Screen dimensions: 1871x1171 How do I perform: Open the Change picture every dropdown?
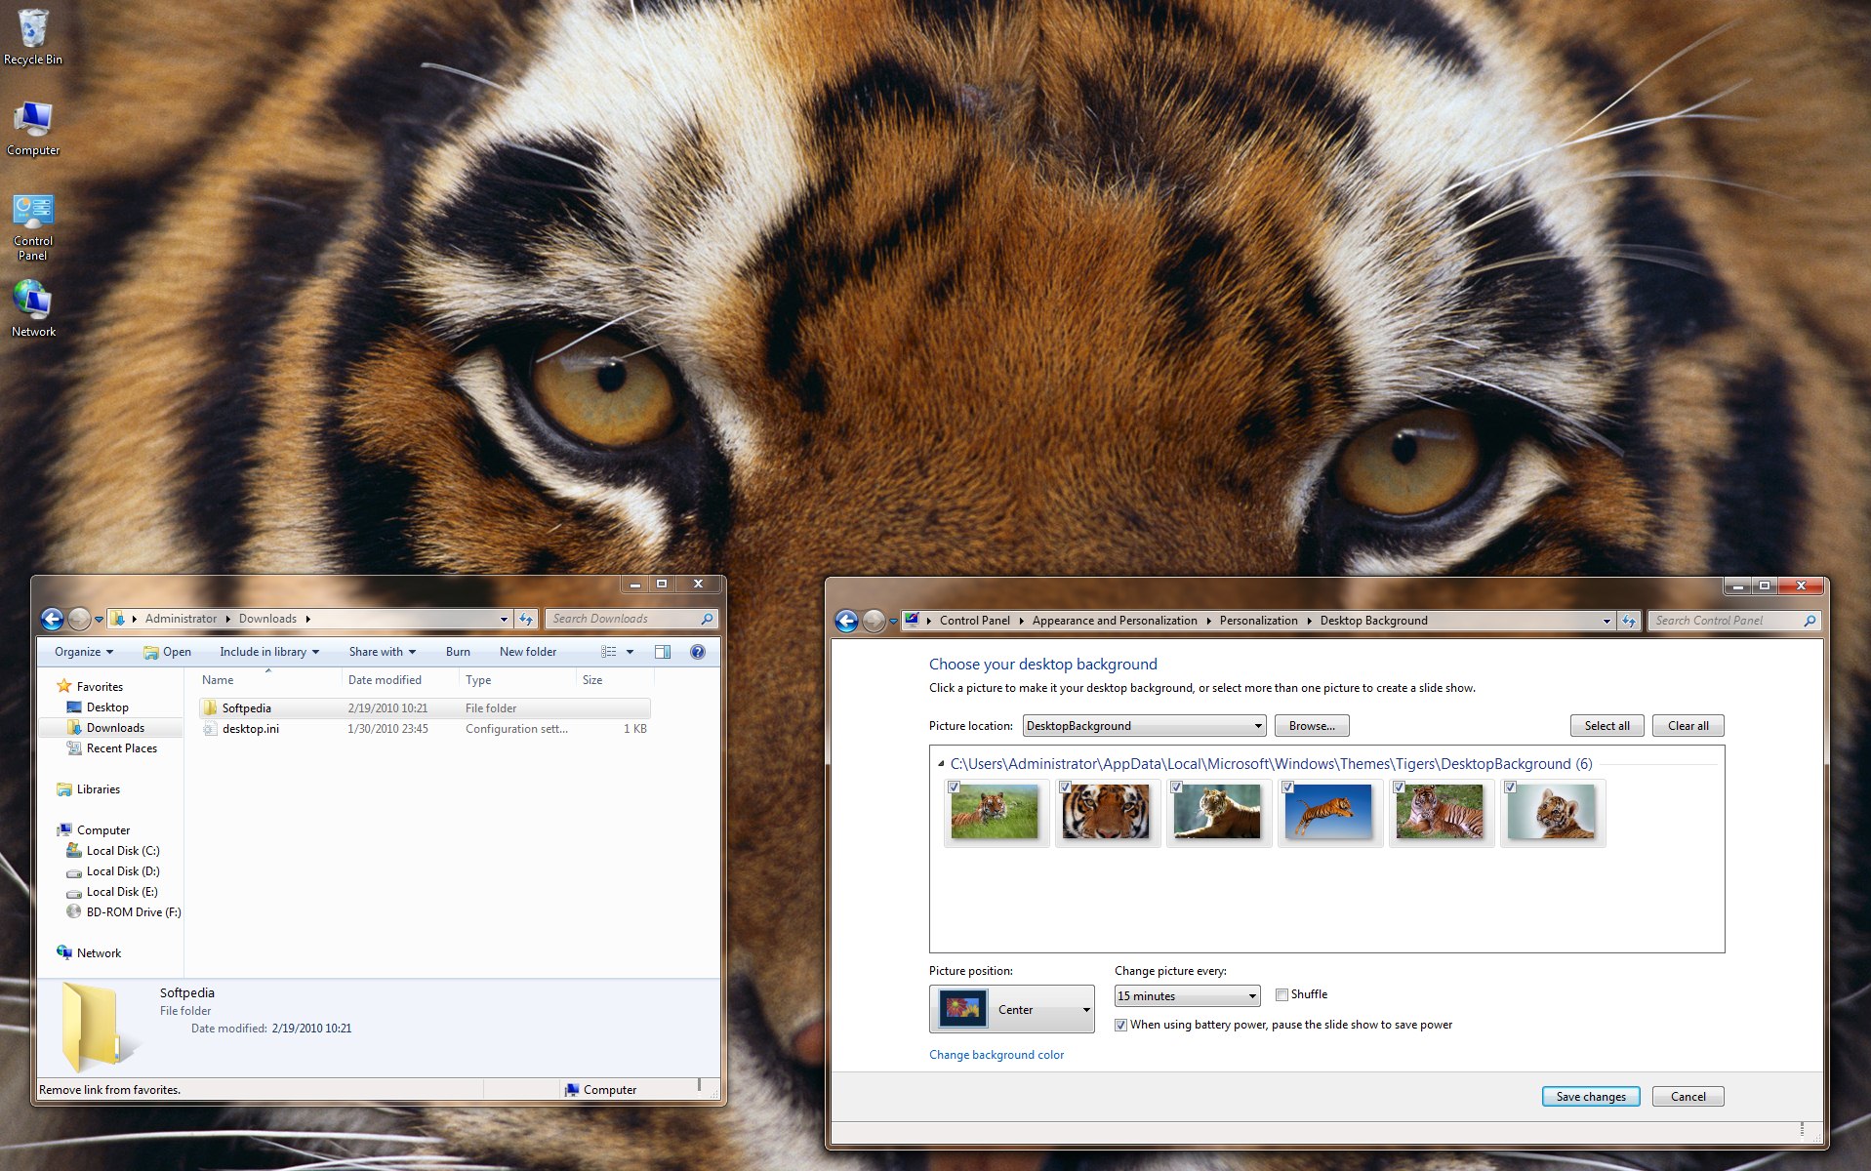click(1188, 996)
